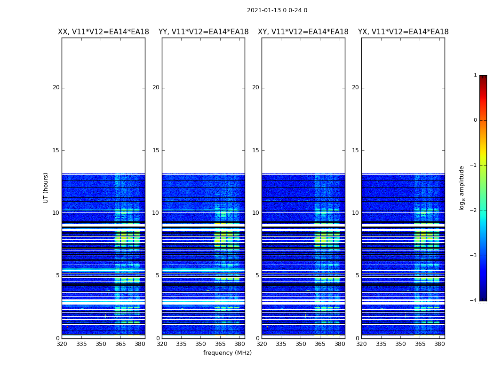Click the colorbar tick label 0
This screenshot has width=494, height=376.
click(x=475, y=120)
